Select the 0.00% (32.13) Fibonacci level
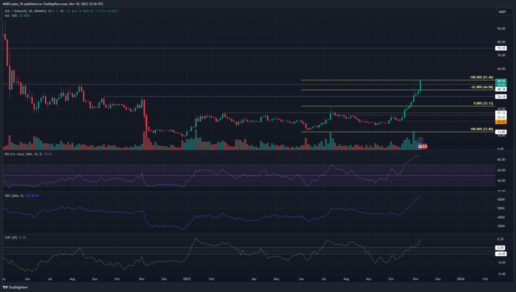Screen dimensions: 516x292 (483, 103)
